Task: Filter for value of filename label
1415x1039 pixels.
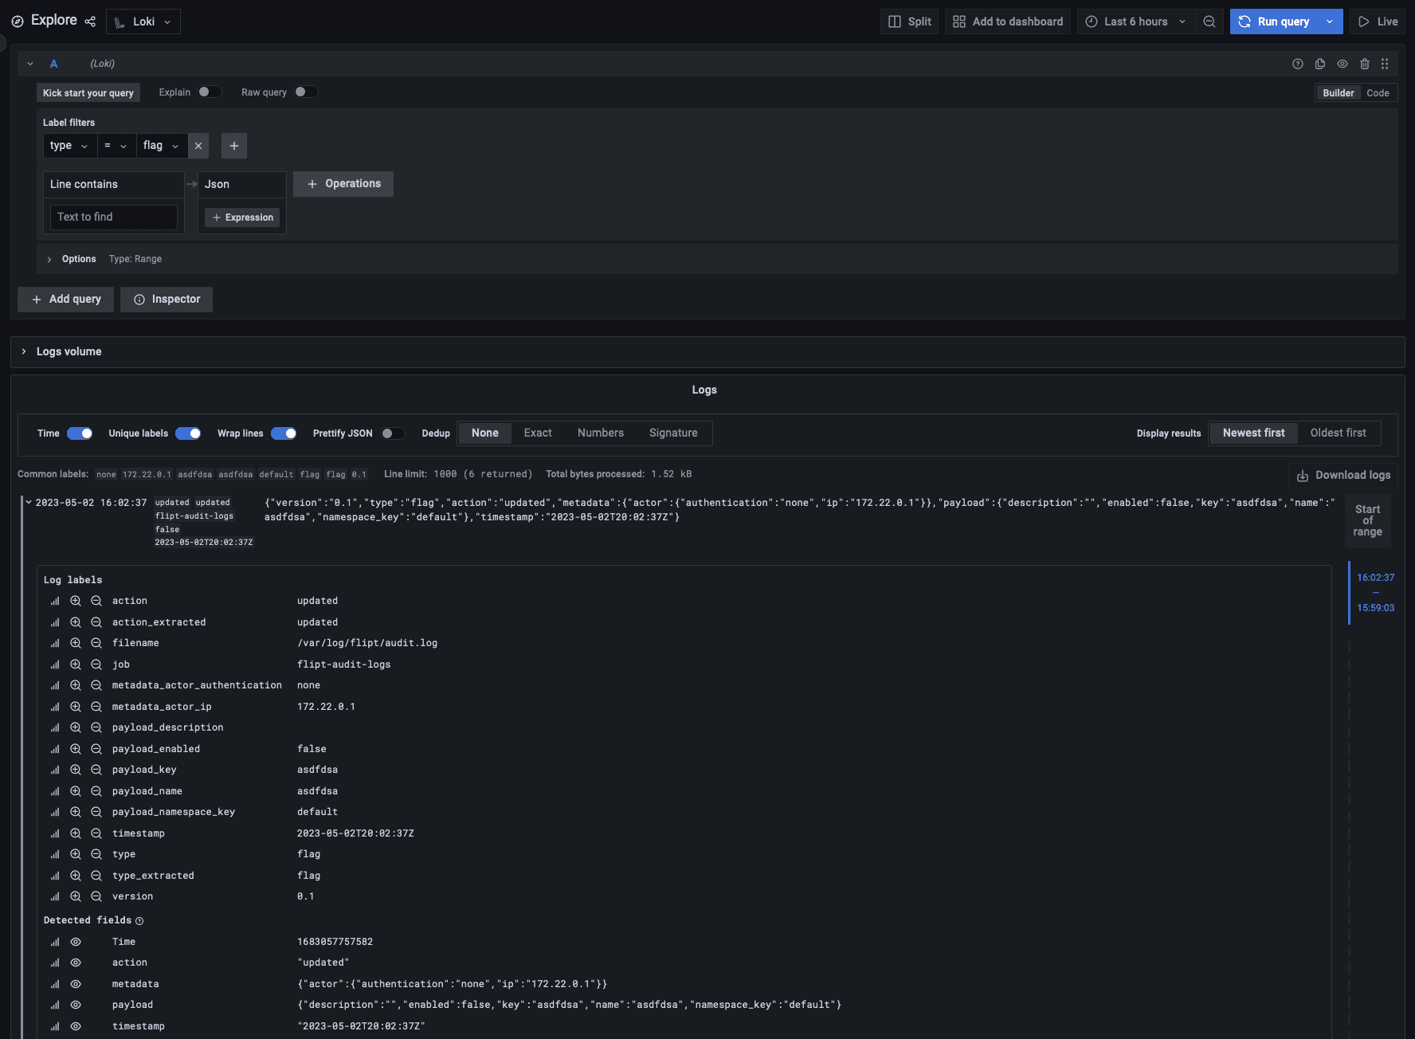Action: [x=76, y=643]
